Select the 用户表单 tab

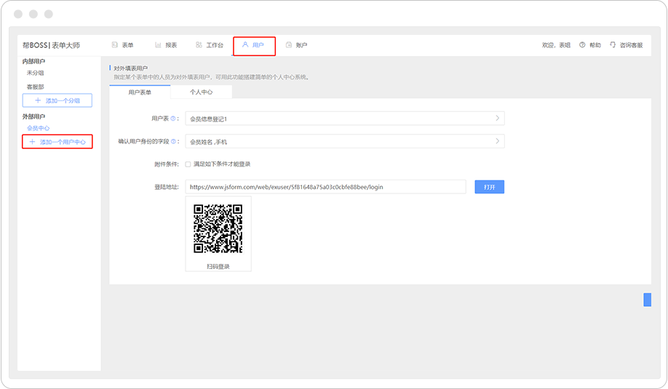tap(140, 92)
